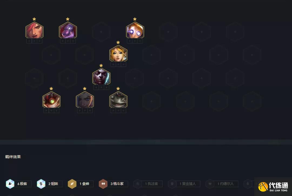Viewport: 292px width, 196px height.
Task: Click the 代练通 watermark logo
Action: click(273, 187)
